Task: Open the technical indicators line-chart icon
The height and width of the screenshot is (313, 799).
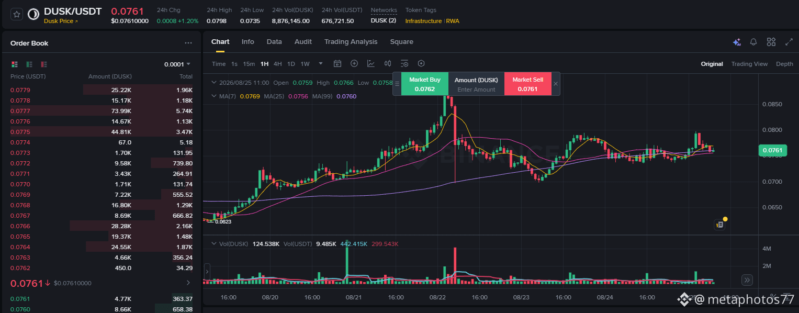Action: click(371, 64)
